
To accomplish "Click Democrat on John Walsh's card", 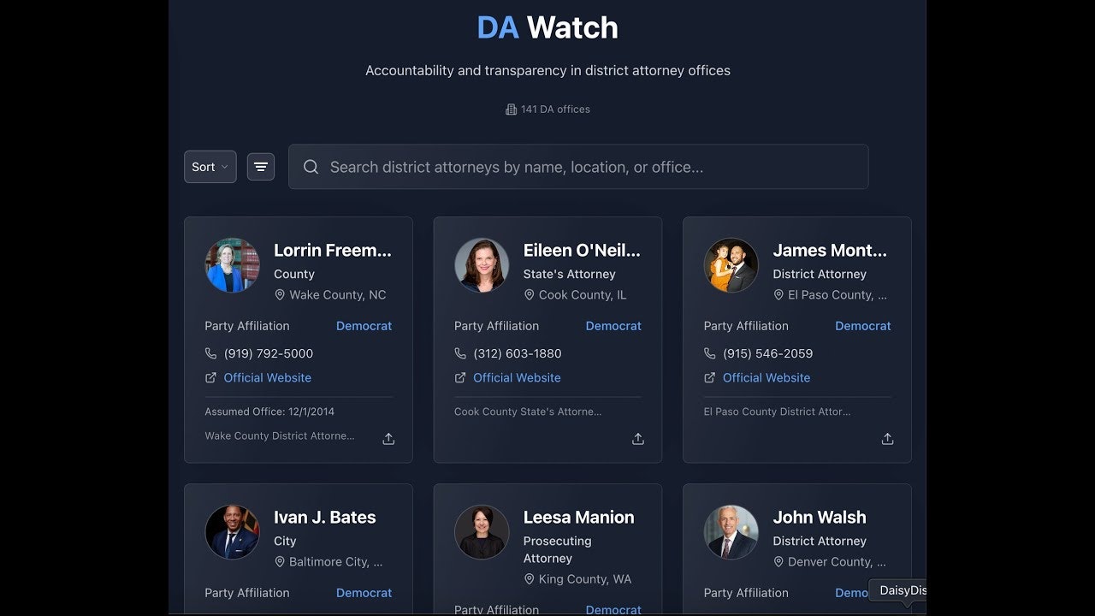I will click(x=854, y=592).
